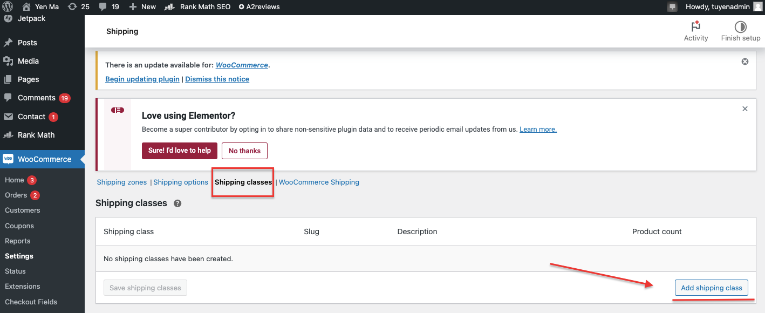The width and height of the screenshot is (765, 313).
Task: Click the WooCommerce sidebar icon
Action: coord(8,159)
